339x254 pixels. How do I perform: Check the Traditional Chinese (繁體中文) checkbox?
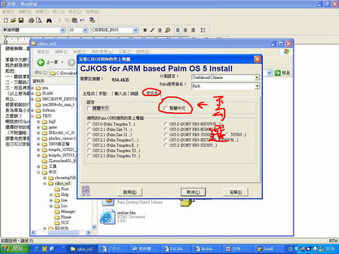166,108
